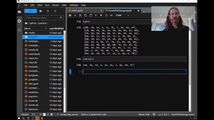Insert a cell below with the plus icon

75,15
